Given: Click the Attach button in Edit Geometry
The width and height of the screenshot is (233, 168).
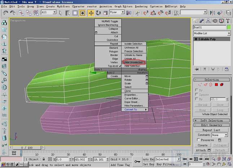Looking at the screenshot, I should (x=201, y=150).
